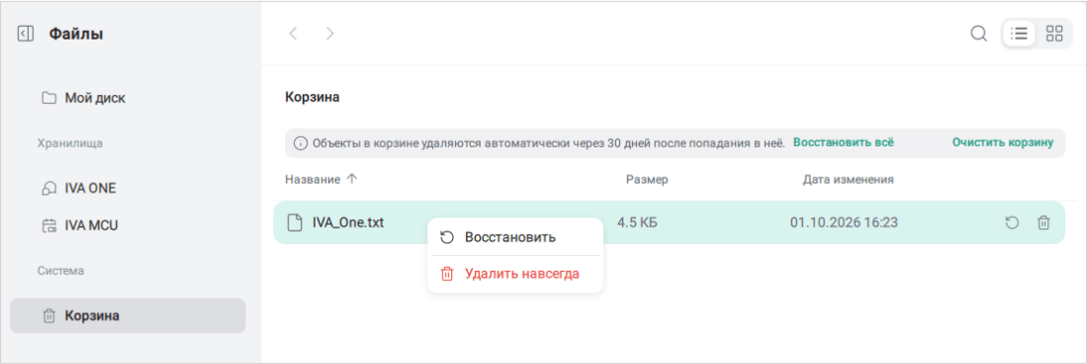Open search with the magnifier icon
This screenshot has height=364, width=1087.
978,33
